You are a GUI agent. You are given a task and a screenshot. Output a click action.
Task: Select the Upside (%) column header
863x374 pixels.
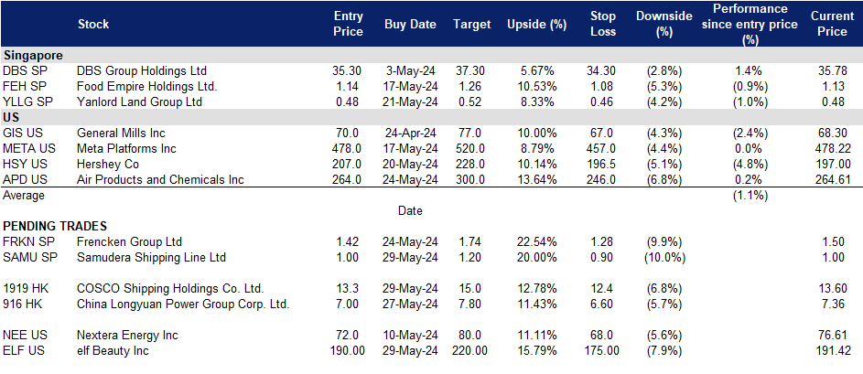coord(537,24)
